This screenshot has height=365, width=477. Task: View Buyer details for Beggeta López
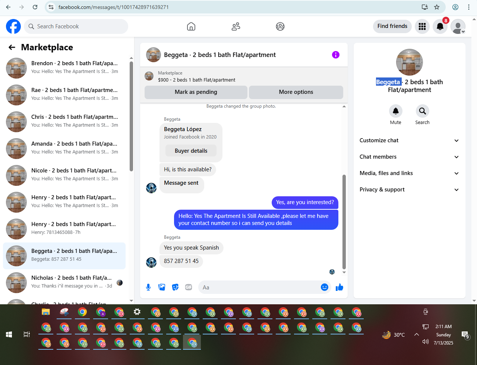(191, 151)
